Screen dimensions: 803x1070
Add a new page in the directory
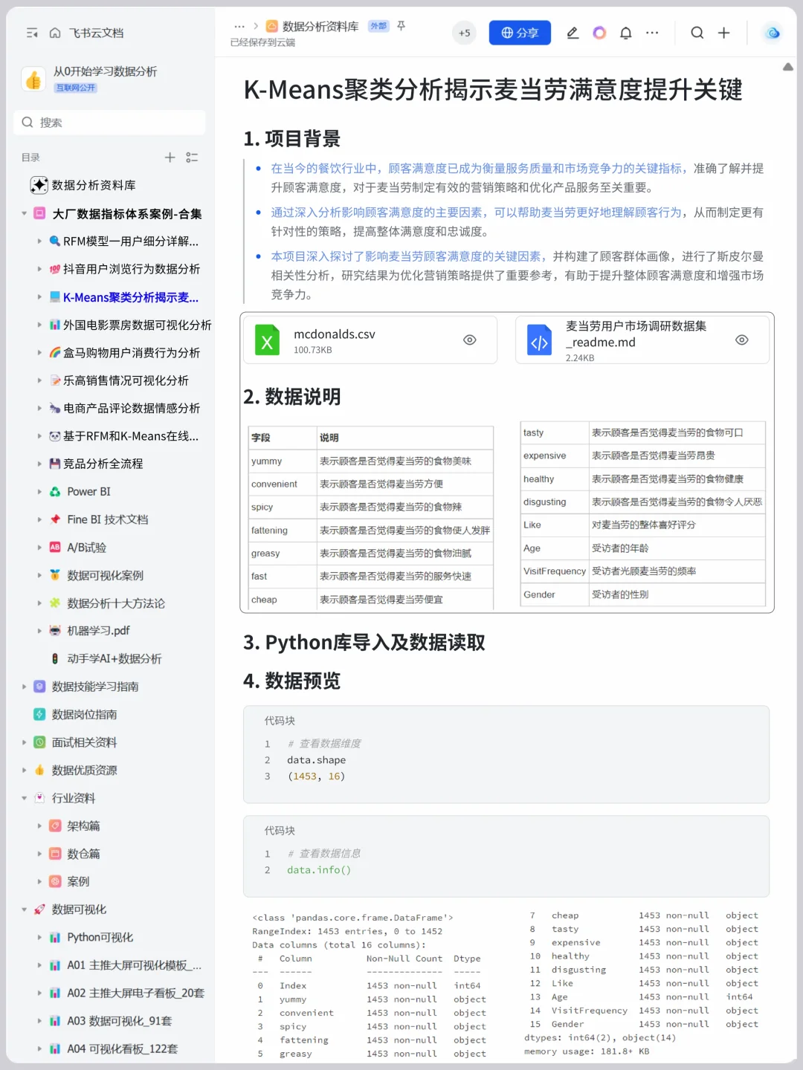[170, 158]
